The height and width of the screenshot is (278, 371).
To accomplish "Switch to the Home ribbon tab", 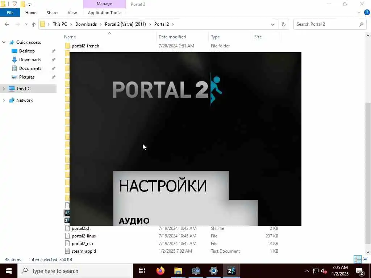I will (x=31, y=13).
